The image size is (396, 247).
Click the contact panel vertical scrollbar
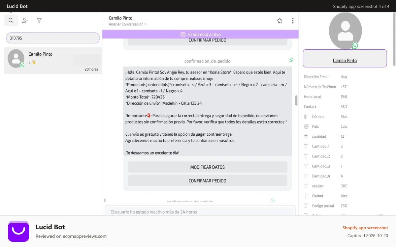coord(394,40)
